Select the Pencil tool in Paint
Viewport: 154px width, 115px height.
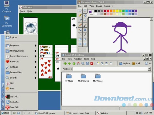(x=80, y=25)
